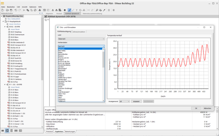The height and width of the screenshot is (136, 219).
Task: Open the Optionen menu
Action: coord(33,7)
